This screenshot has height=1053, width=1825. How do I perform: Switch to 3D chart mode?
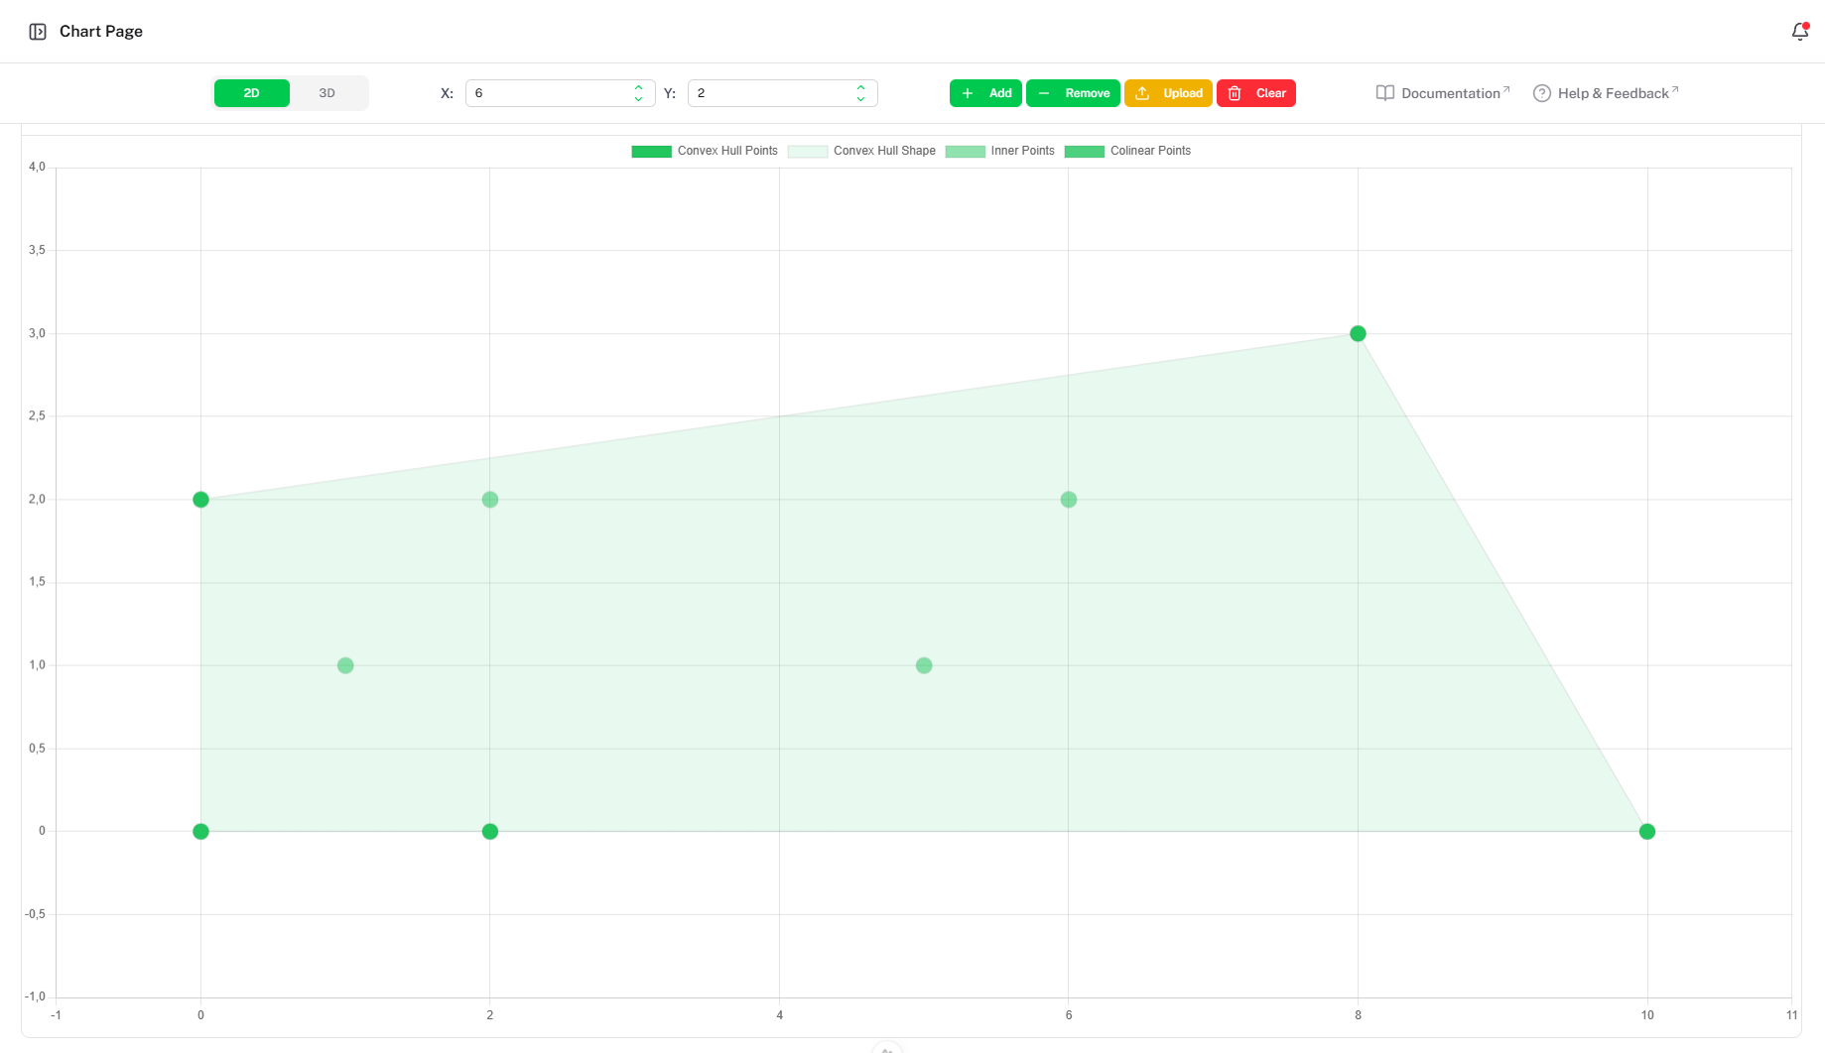coord(326,93)
